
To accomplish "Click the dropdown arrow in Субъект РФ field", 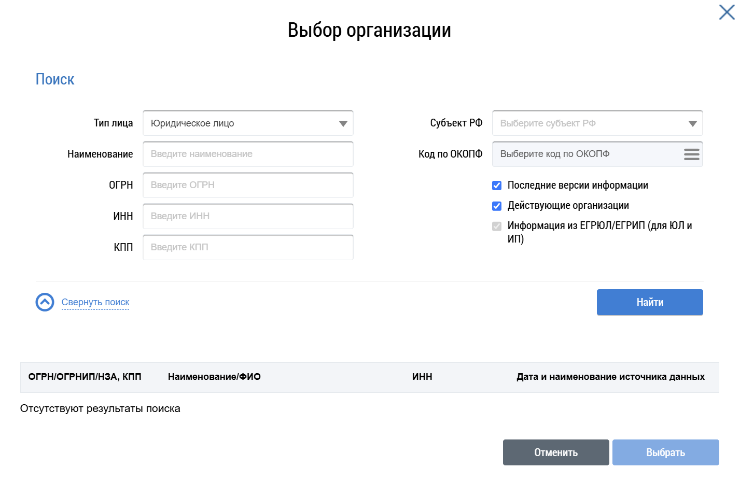I will point(692,123).
